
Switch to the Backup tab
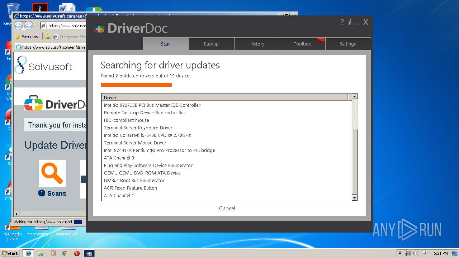211,44
